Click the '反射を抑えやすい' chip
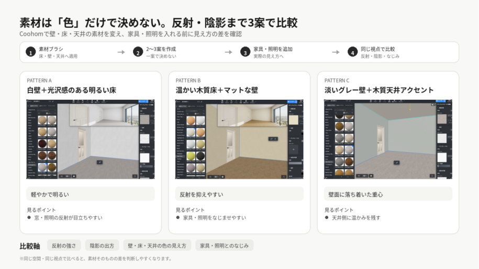Viewport: 479px width, 269px height. click(239, 194)
